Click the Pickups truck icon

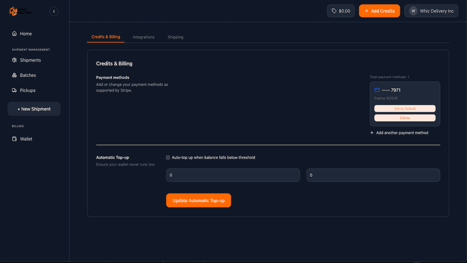(x=14, y=90)
